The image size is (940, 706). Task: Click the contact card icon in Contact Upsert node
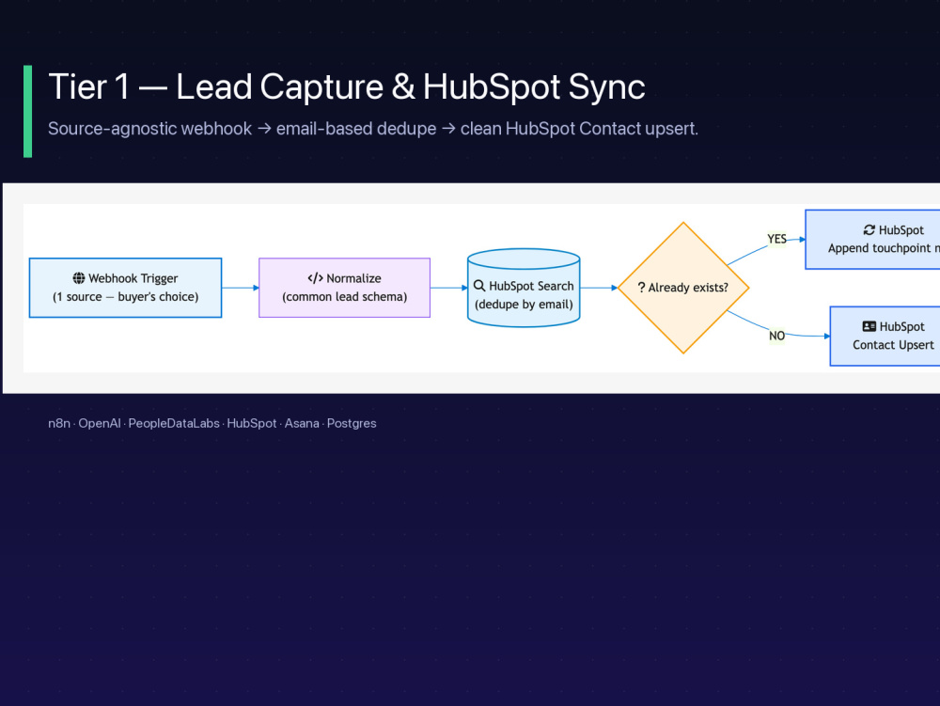coord(869,326)
